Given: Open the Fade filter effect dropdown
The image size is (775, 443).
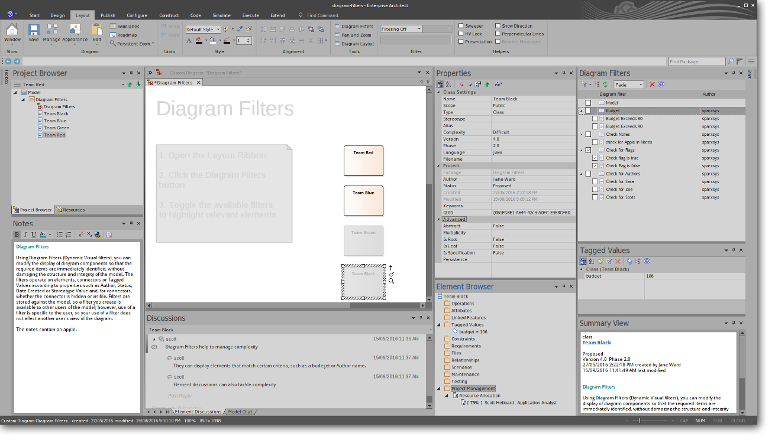Looking at the screenshot, I should point(629,85).
